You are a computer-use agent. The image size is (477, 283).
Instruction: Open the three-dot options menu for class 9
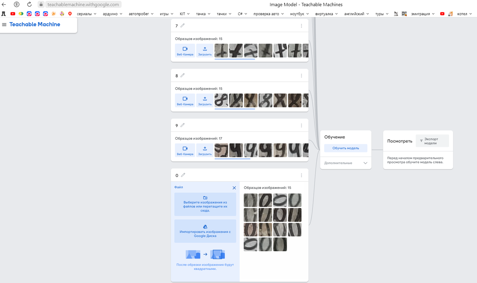(301, 125)
